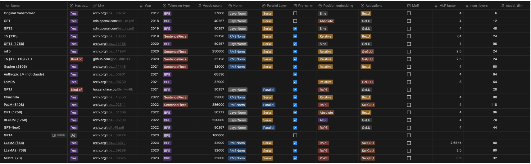
Task: Open GPT-NeoX arxiv pdf link
Action: (108, 128)
